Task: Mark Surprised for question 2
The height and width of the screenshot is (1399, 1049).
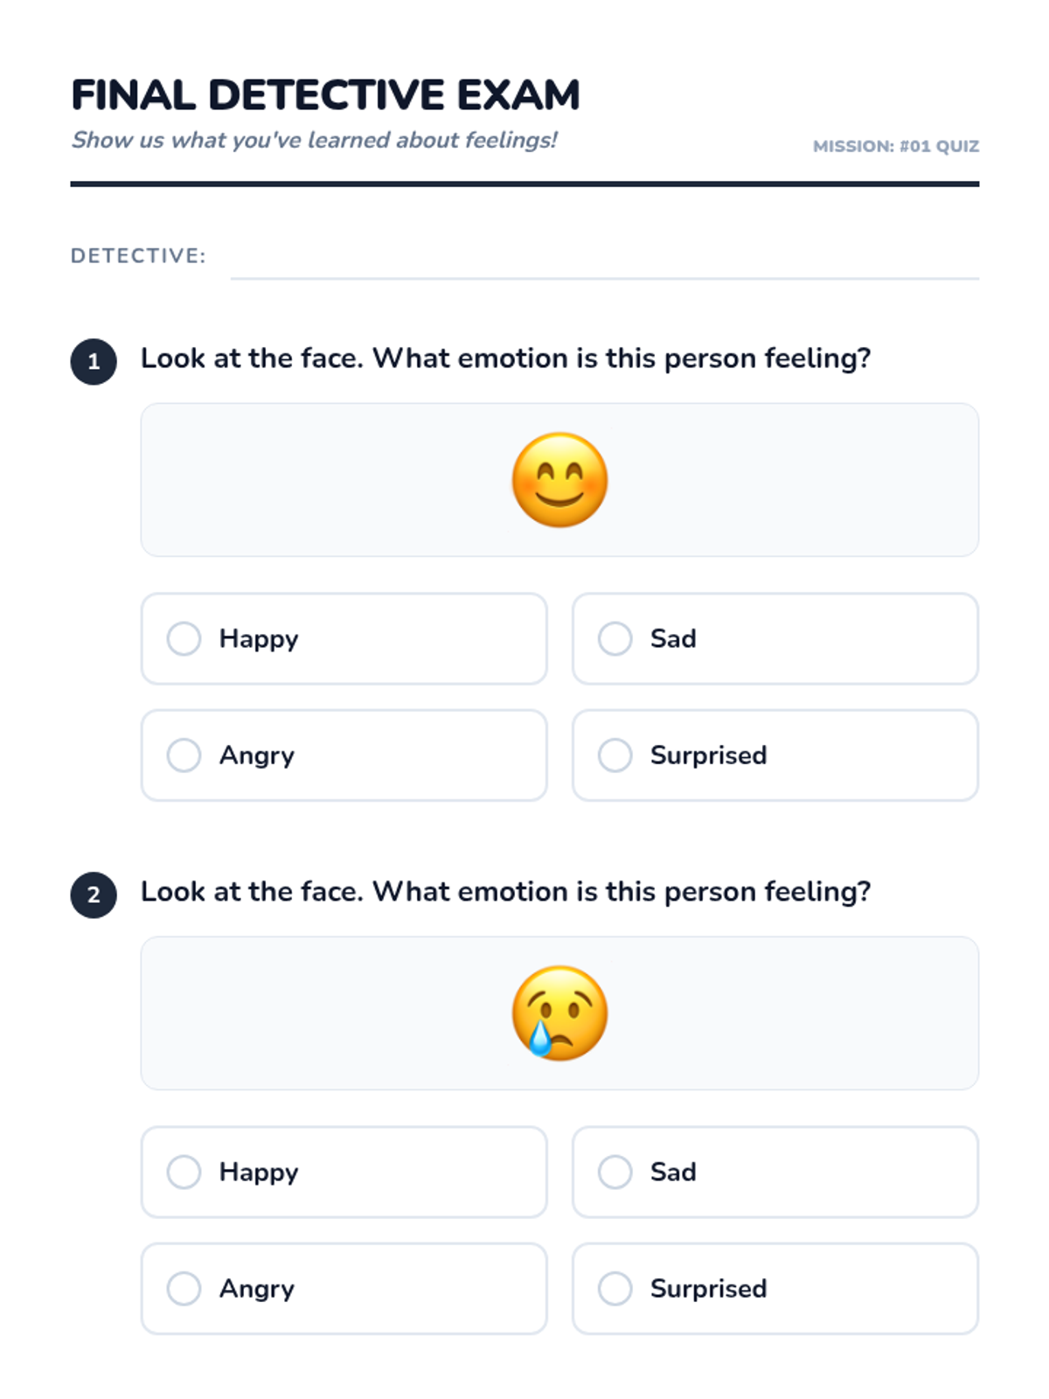Action: pos(615,1289)
